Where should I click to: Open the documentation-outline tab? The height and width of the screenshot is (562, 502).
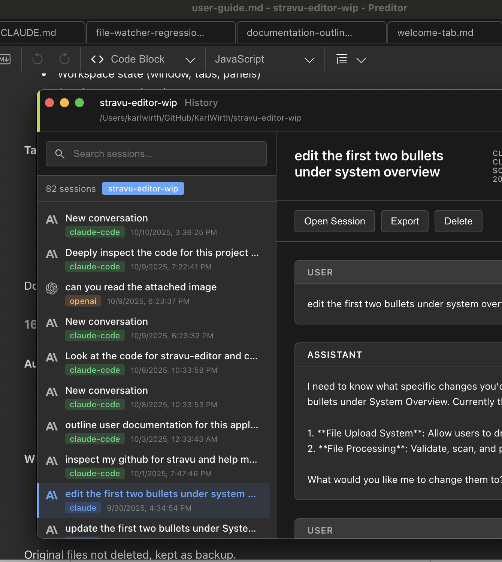pos(299,33)
